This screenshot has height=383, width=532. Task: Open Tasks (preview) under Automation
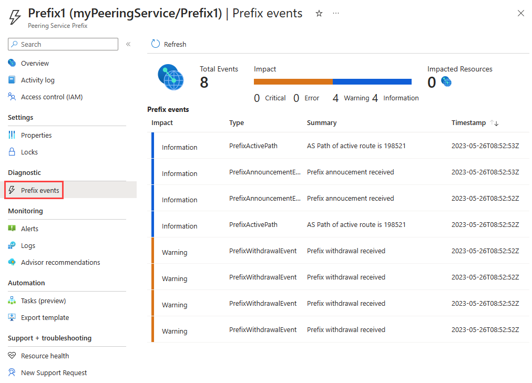click(x=43, y=301)
